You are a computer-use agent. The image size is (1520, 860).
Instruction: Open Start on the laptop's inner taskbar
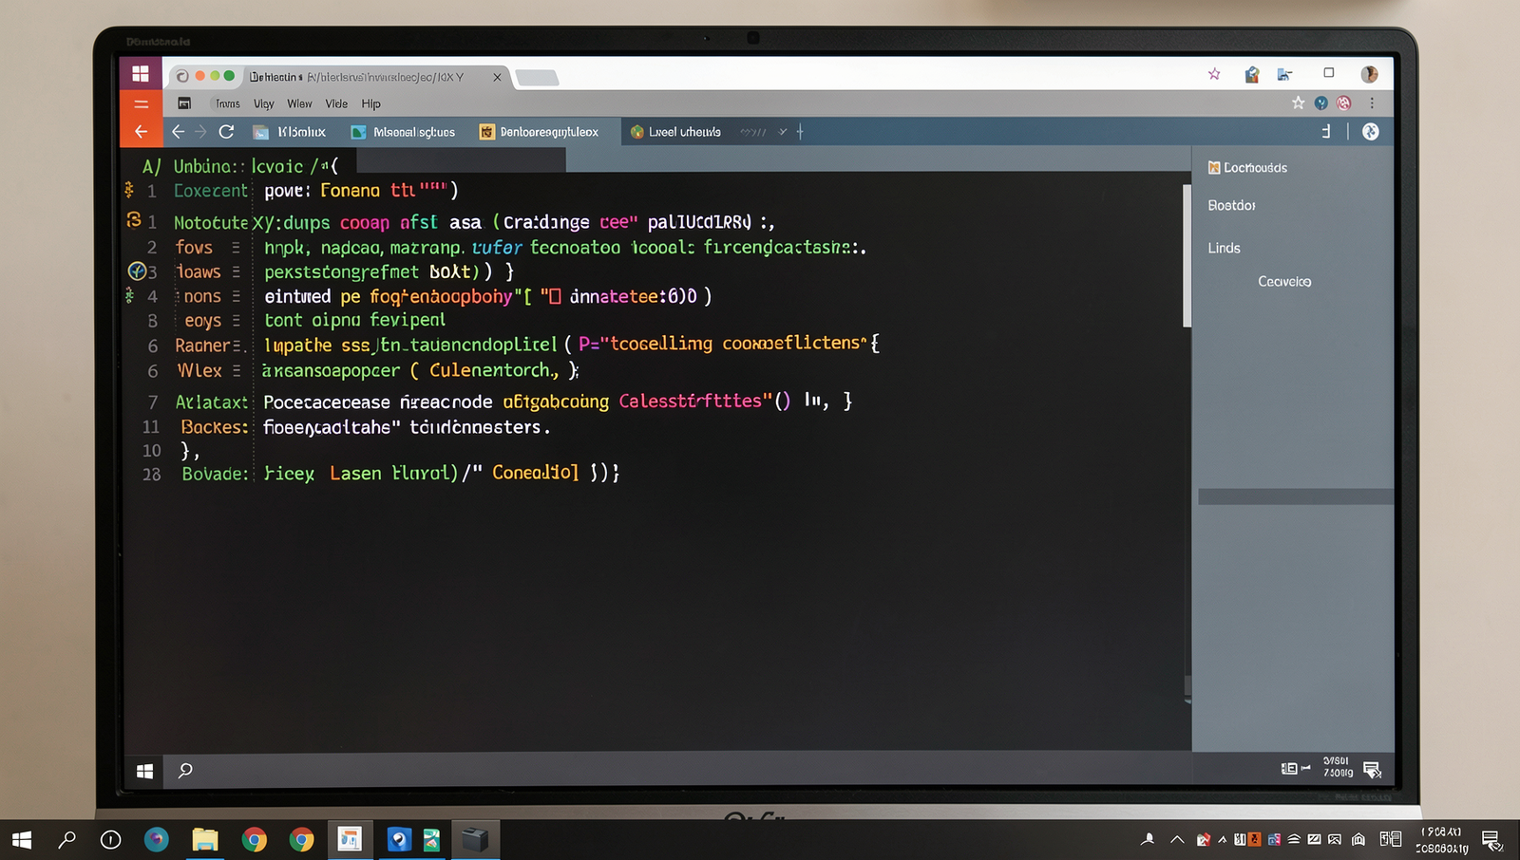[x=144, y=771]
